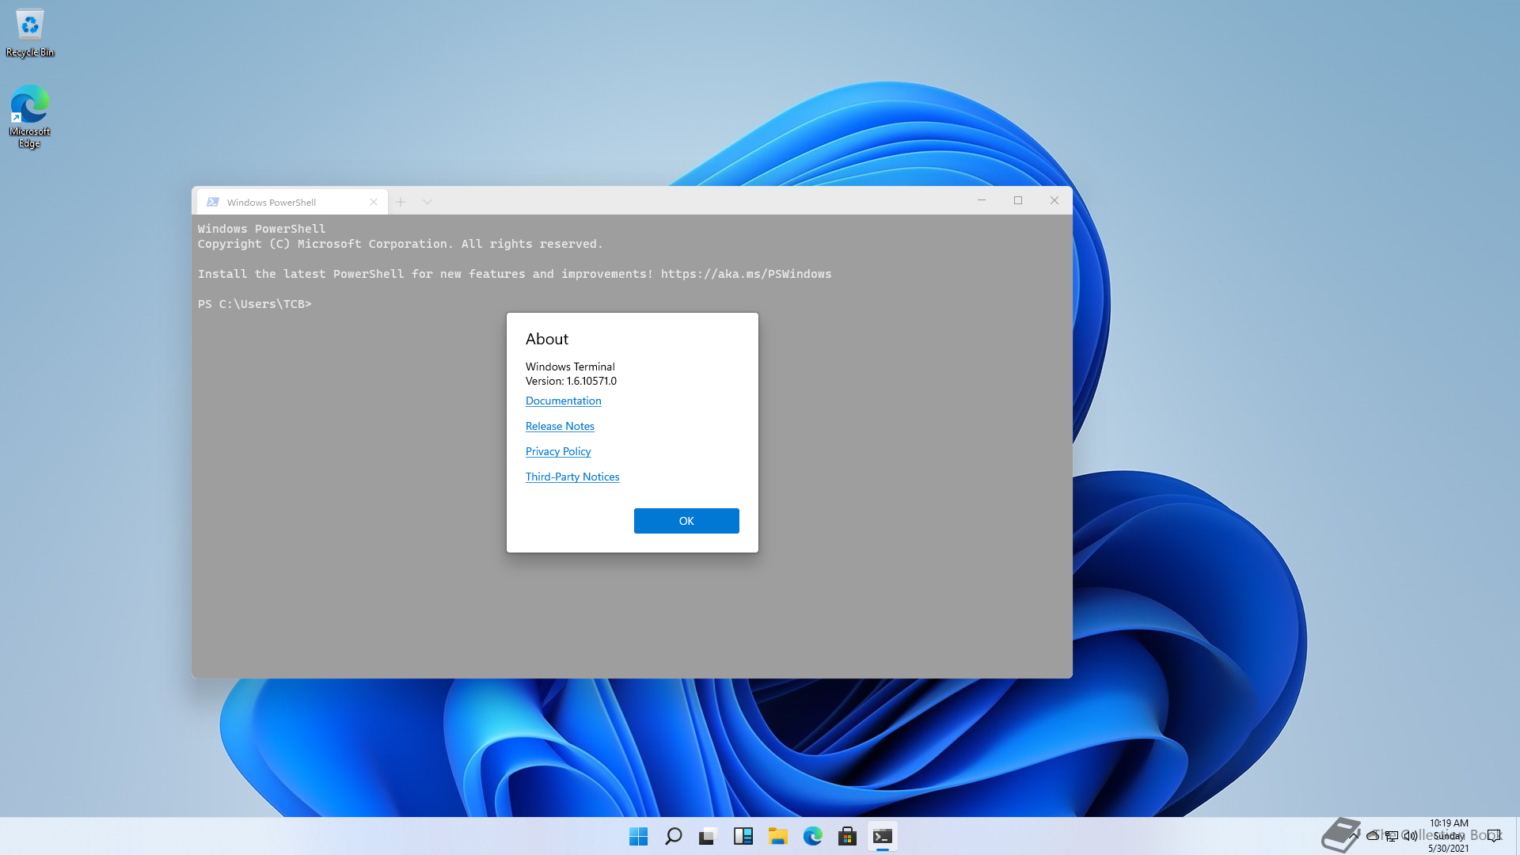Add a new terminal tab

(401, 202)
